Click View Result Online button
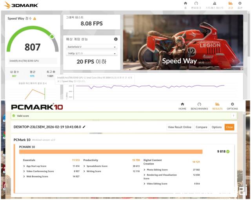251x200 pixels. [x=180, y=127]
